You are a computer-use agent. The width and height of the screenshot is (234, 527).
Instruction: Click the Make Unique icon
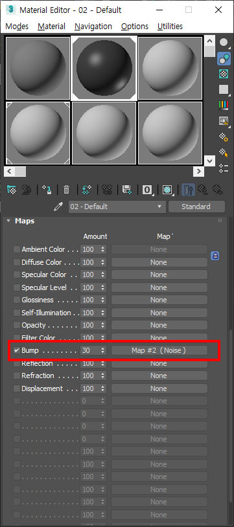[x=107, y=190]
